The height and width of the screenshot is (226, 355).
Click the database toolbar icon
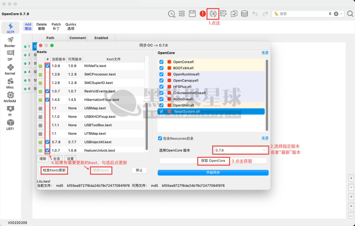point(244,14)
